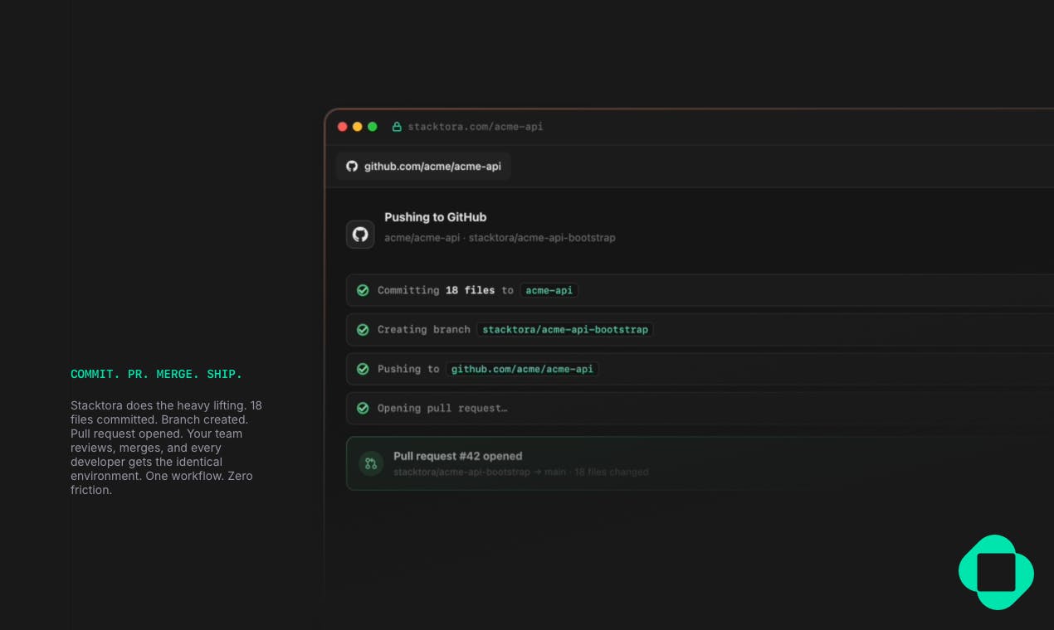
Task: Click the stacktora.com/acme-api address text
Action: click(476, 127)
